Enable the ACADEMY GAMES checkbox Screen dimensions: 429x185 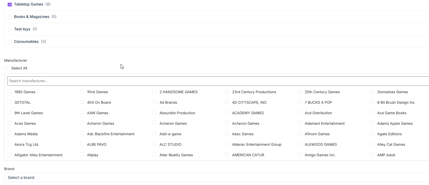click(x=227, y=113)
